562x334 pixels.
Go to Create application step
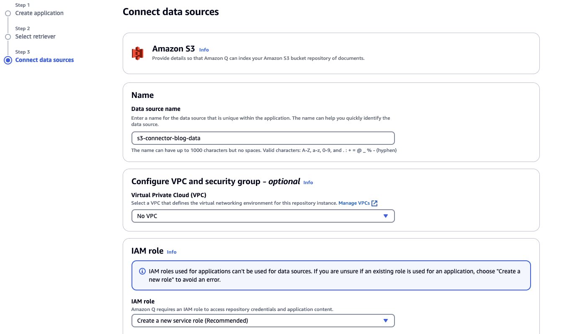39,13
